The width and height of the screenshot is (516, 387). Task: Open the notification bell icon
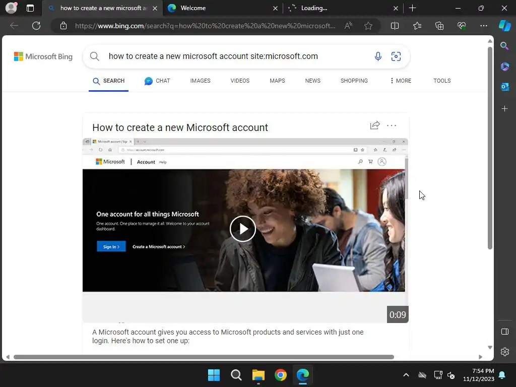tap(502, 375)
